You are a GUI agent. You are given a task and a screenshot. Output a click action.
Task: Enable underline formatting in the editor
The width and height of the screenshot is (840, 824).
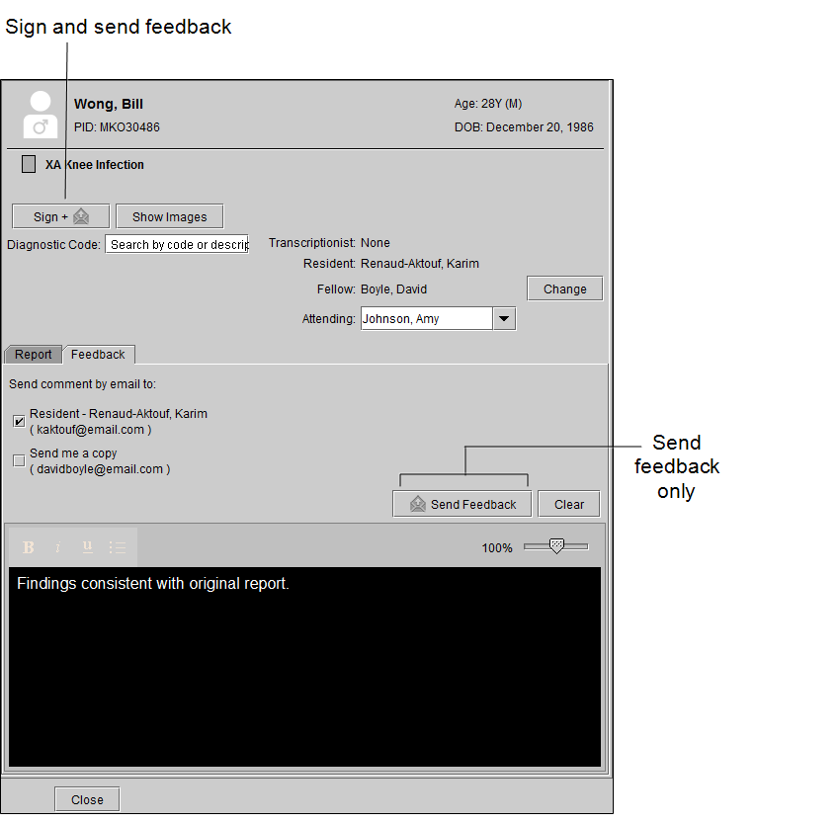87,546
